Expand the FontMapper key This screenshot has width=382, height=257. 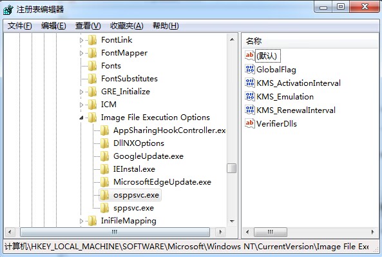[x=81, y=53]
